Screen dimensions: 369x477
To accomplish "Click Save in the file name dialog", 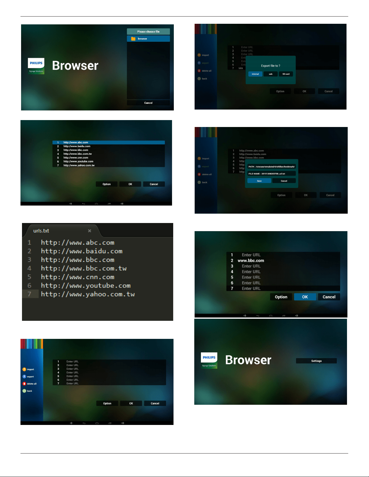I will [x=259, y=181].
